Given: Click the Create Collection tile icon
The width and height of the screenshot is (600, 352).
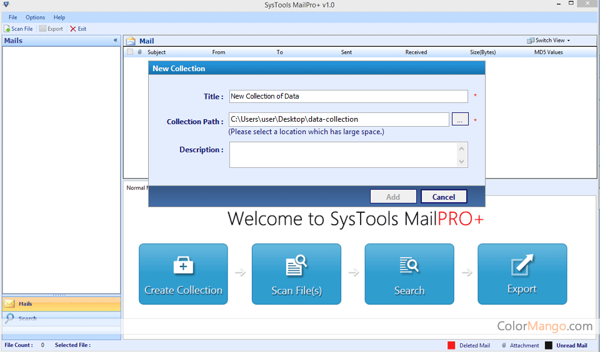Looking at the screenshot, I should [x=182, y=266].
